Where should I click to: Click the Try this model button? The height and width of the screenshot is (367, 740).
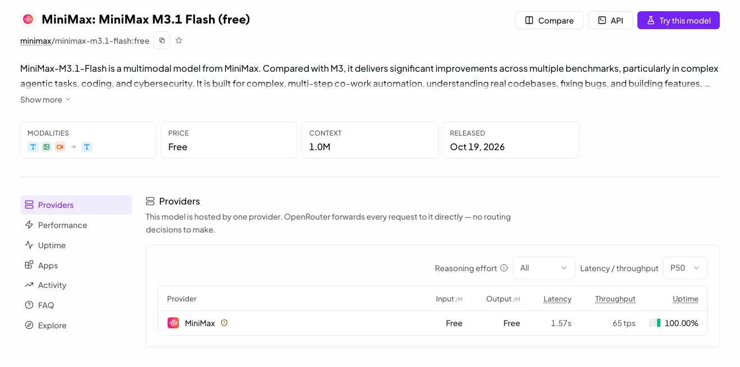click(x=678, y=20)
